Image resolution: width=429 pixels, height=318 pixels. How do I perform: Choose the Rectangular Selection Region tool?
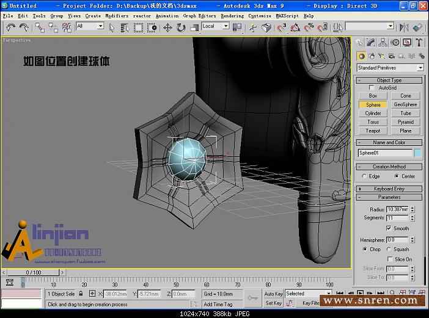[x=138, y=27]
